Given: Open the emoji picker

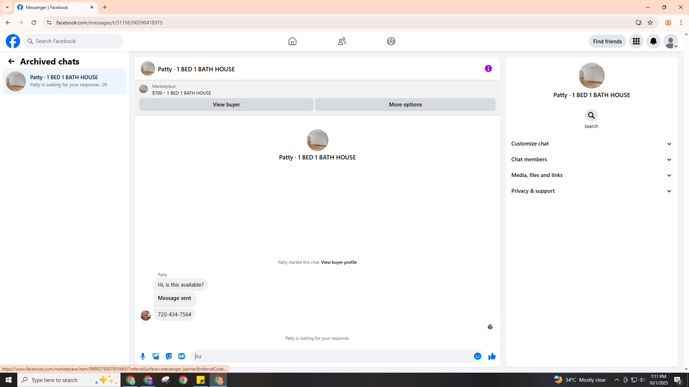Looking at the screenshot, I should point(478,356).
